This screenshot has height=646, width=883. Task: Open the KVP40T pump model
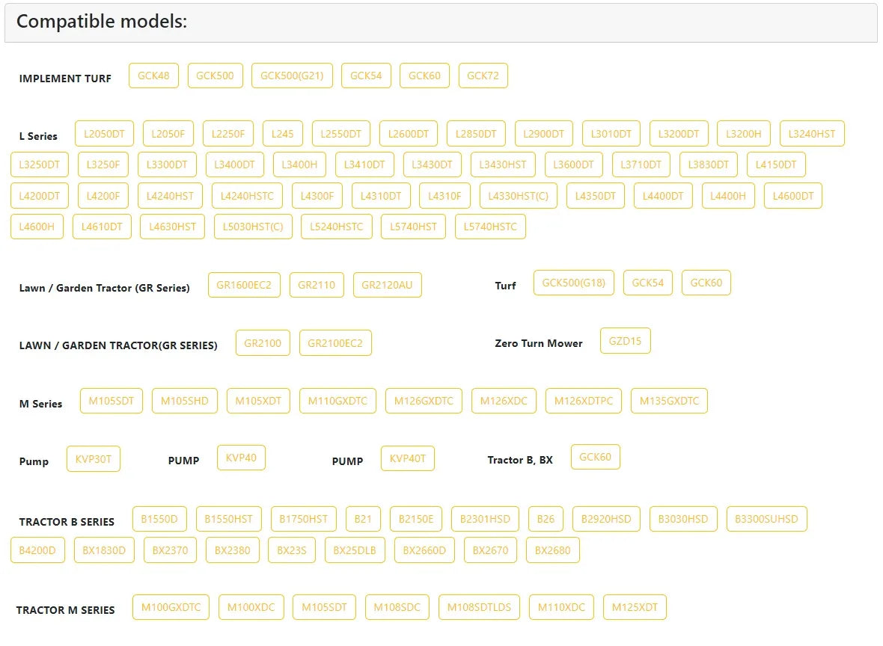pyautogui.click(x=408, y=458)
